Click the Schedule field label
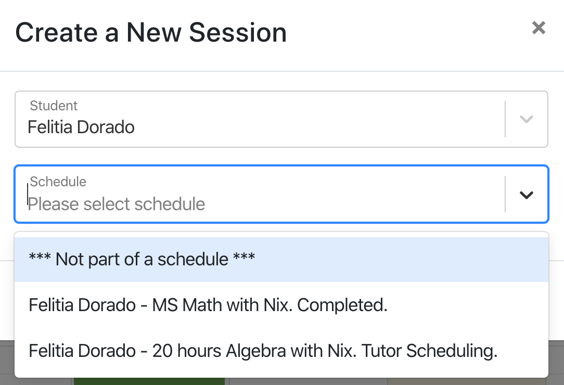 tap(58, 182)
